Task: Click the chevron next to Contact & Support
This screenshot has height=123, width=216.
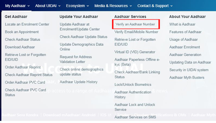Action: pos(171,6)
